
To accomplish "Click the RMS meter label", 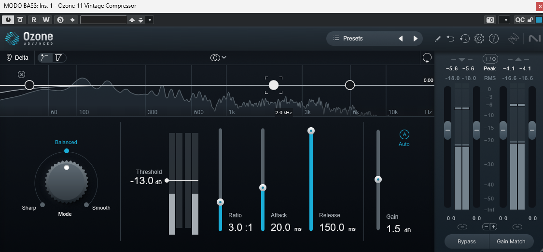I will click(x=490, y=78).
